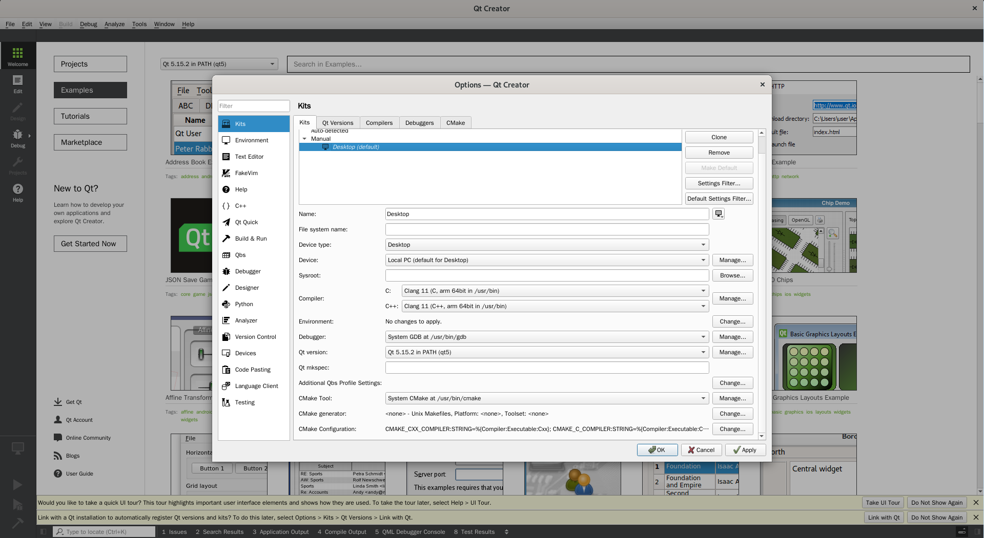Screen dimensions: 984x538
Task: Open Compile Output pane in status bar
Action: click(342, 532)
